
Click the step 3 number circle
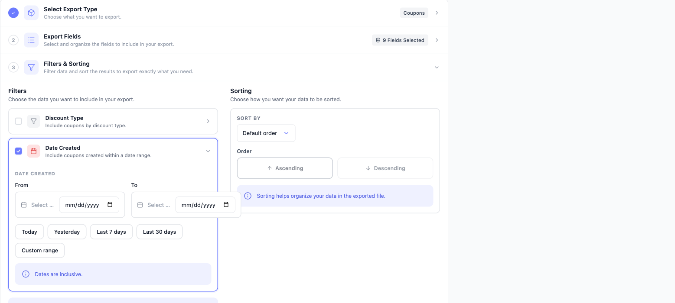click(x=13, y=68)
